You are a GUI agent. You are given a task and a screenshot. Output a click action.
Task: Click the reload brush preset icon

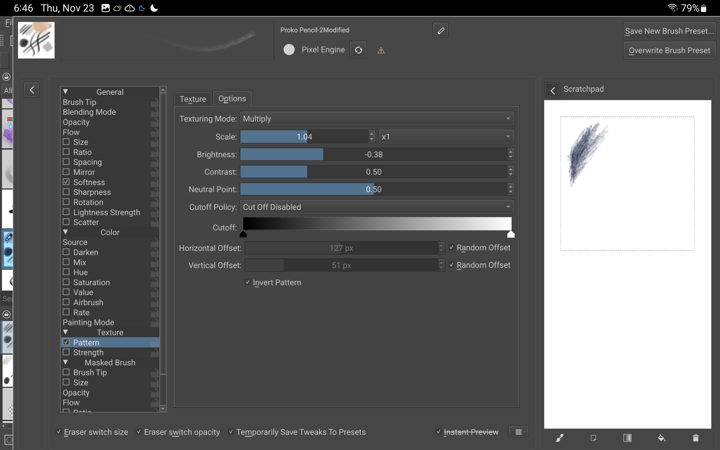coord(358,50)
